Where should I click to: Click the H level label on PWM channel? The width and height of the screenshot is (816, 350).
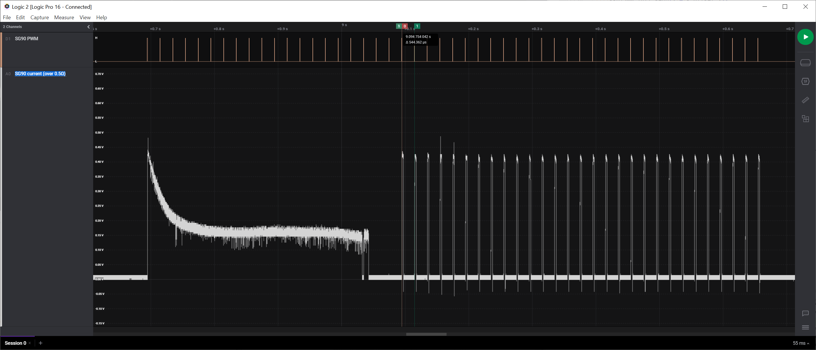[x=96, y=38]
